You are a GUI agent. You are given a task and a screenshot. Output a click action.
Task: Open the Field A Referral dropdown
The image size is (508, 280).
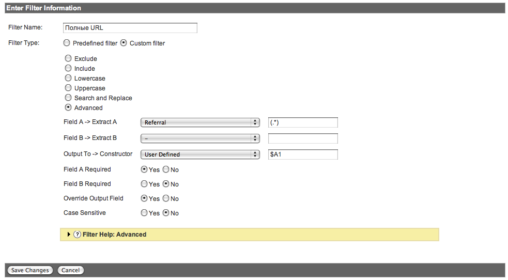(x=200, y=122)
